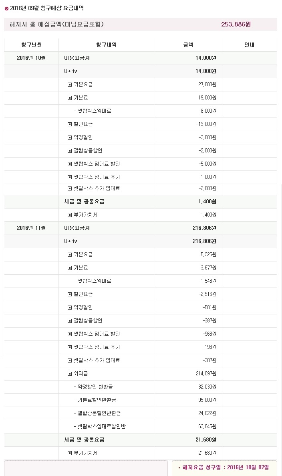Click the square icon beside October's 부가가치세

pyautogui.click(x=70, y=215)
